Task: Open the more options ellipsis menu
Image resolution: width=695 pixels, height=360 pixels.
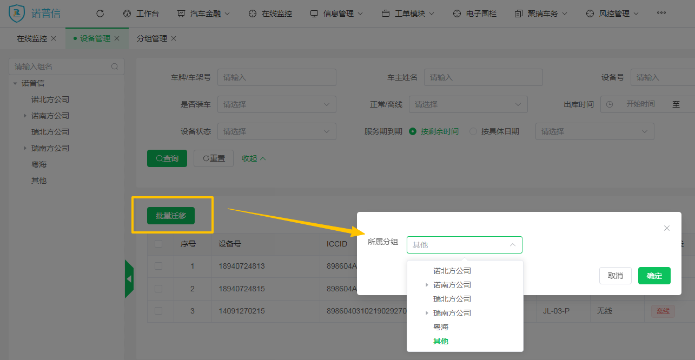Action: (661, 13)
